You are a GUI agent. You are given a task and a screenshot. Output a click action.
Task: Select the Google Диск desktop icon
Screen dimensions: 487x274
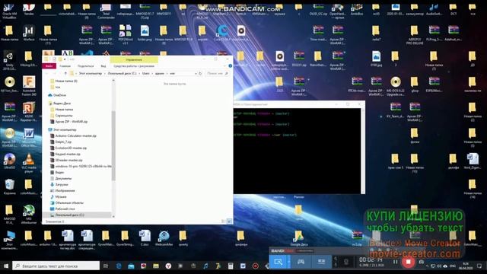299,238
